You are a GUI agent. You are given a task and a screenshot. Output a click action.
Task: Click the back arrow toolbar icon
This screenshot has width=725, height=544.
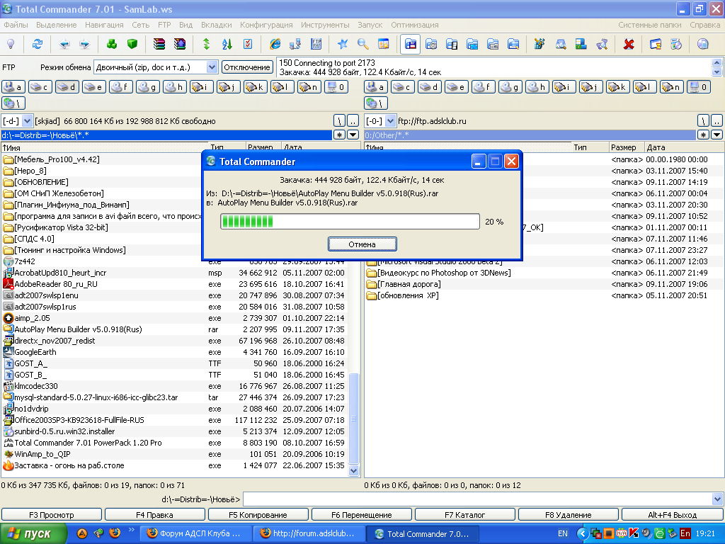coord(64,44)
